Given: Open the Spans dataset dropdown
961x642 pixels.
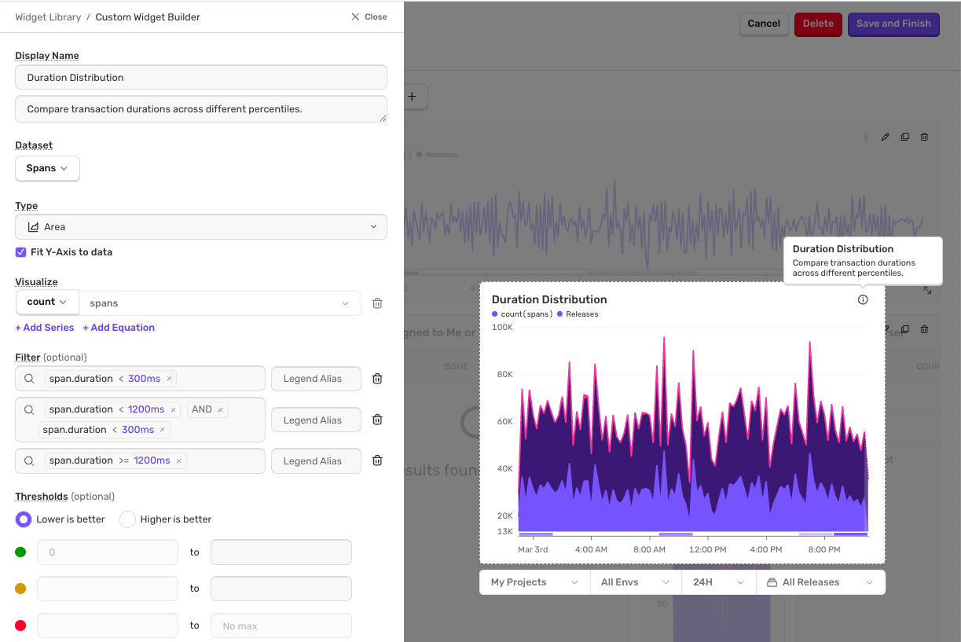Looking at the screenshot, I should point(47,168).
